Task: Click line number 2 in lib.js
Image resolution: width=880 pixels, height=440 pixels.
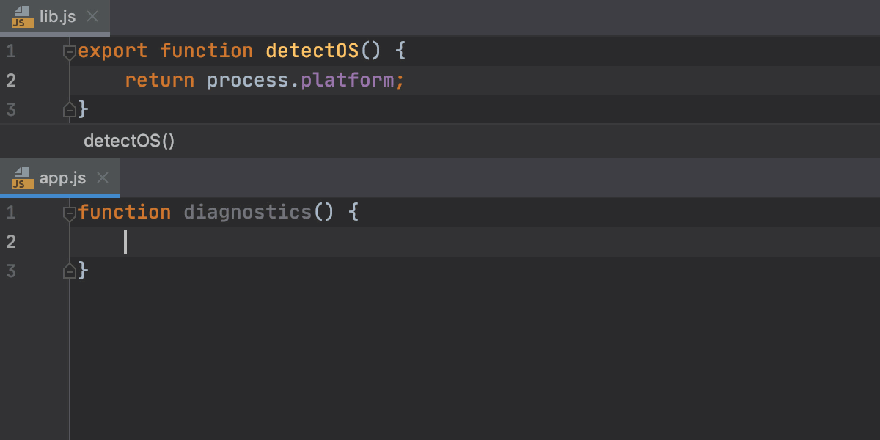Action: [10, 80]
